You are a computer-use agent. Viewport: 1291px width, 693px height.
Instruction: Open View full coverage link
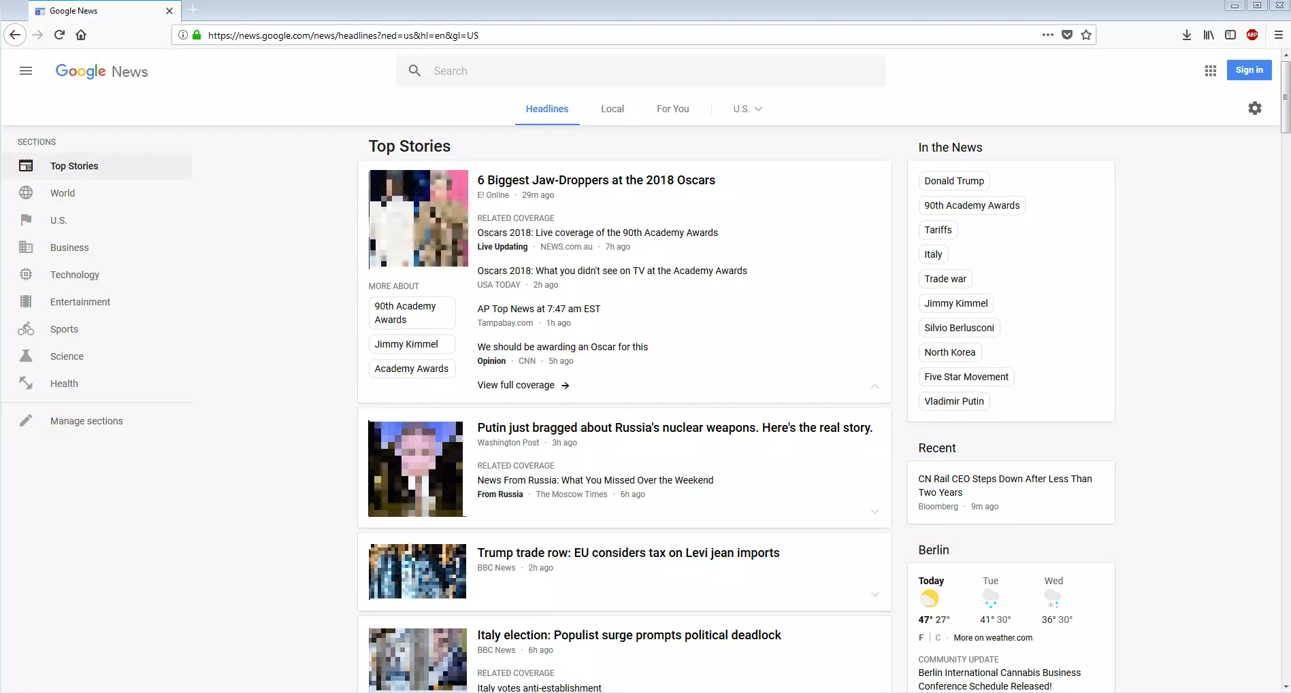pos(523,385)
